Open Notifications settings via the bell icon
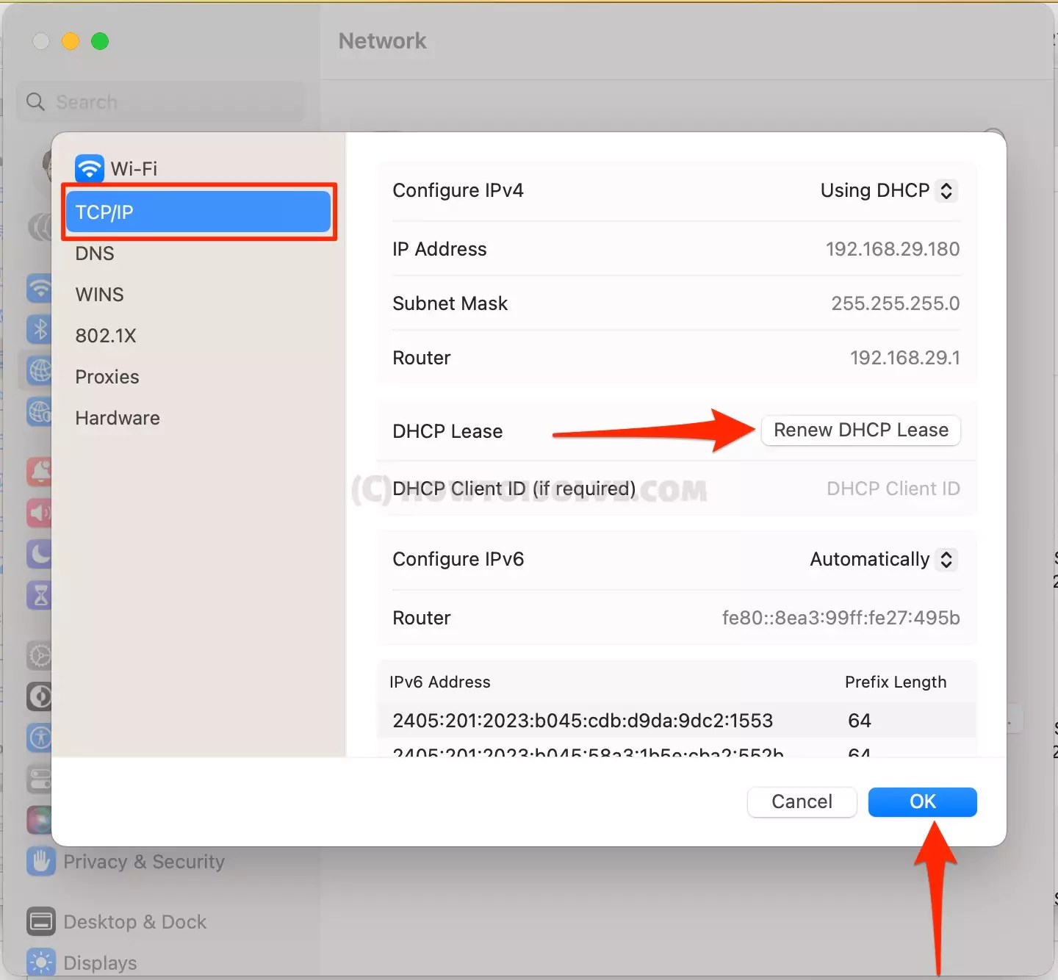The image size is (1058, 980). 40,472
